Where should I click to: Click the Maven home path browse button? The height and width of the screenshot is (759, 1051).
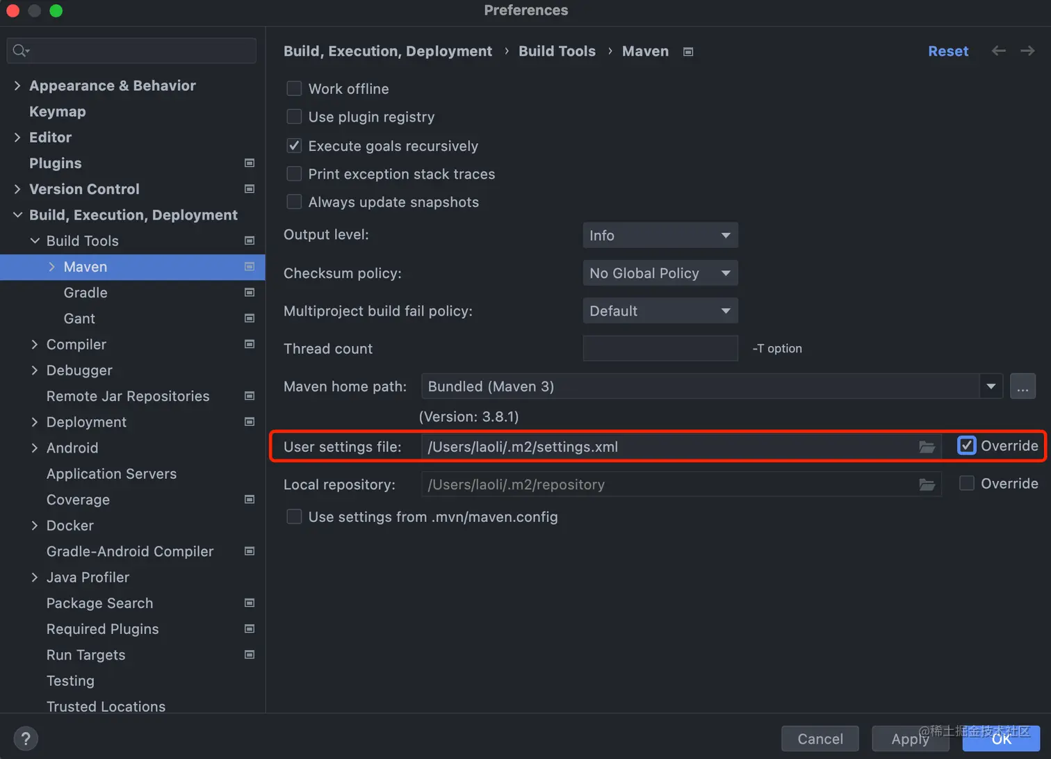click(x=1023, y=386)
